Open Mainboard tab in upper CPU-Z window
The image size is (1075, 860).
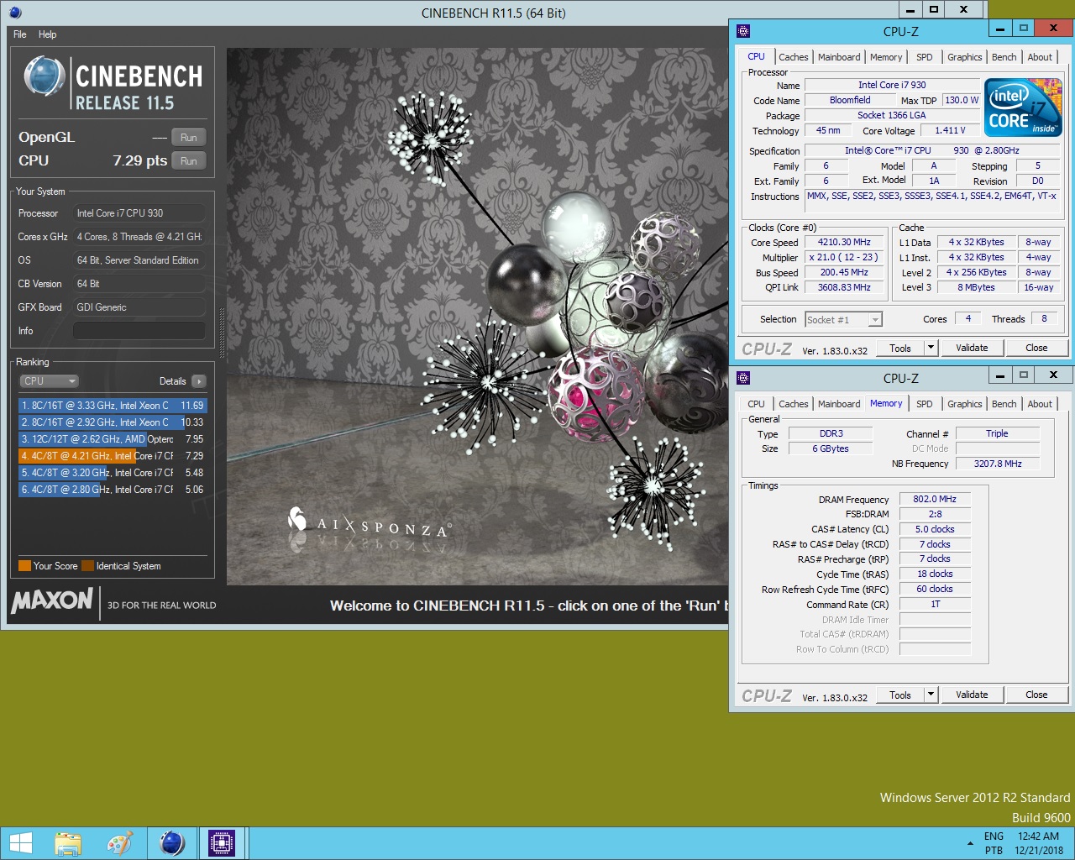tap(839, 57)
